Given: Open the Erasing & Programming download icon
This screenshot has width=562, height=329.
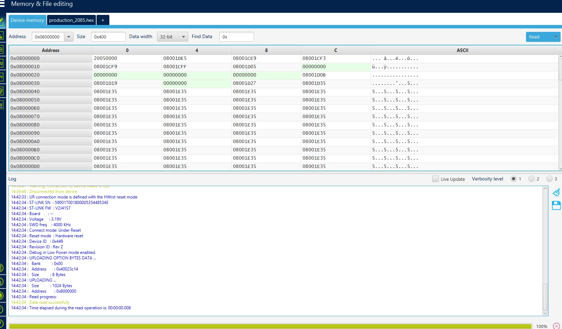Looking at the screenshot, I should [2, 36].
